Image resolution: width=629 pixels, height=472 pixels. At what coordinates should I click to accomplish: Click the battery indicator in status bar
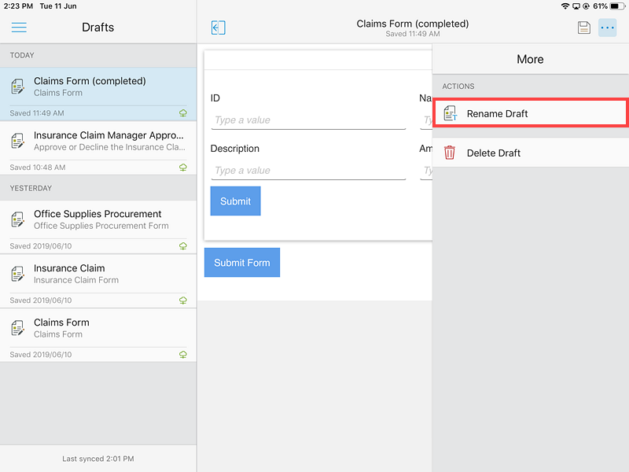pos(617,6)
